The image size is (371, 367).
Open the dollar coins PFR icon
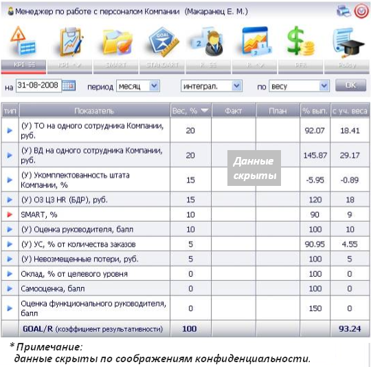click(x=300, y=41)
